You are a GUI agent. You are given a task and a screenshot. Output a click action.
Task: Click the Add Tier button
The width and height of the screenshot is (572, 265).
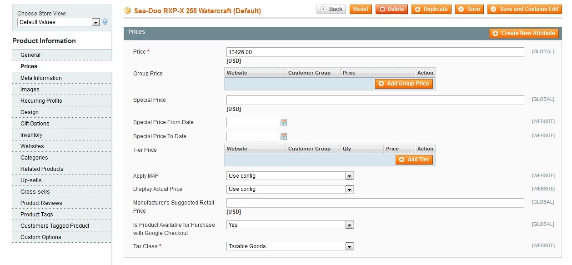click(x=414, y=160)
